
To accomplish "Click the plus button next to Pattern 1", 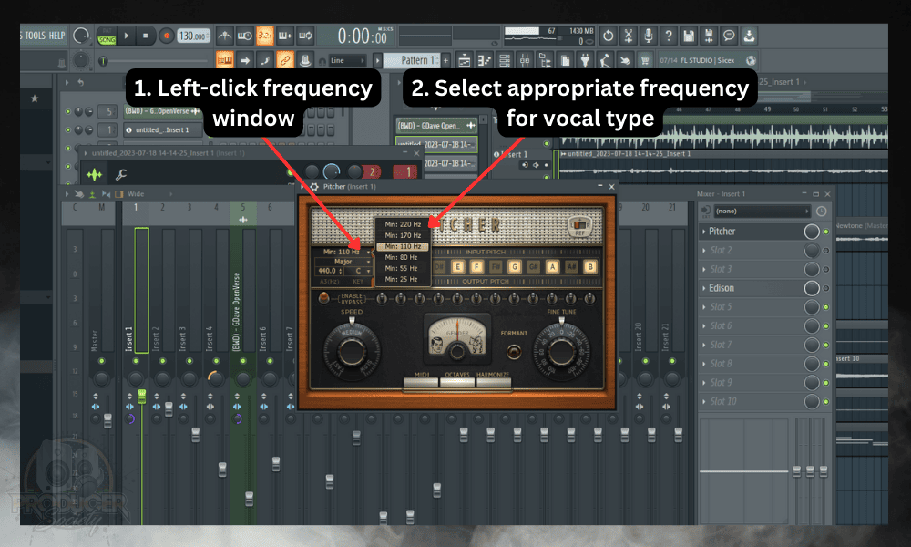I will [446, 60].
